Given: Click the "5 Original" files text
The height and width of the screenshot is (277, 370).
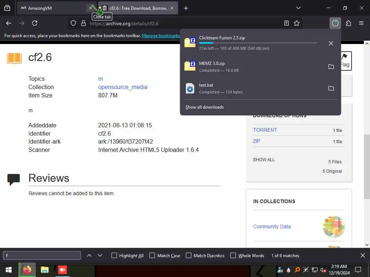Looking at the screenshot, I should tap(332, 171).
